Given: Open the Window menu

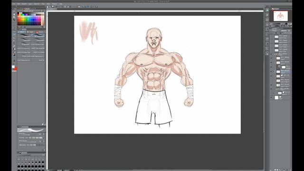Looking at the screenshot, I should (55, 4).
